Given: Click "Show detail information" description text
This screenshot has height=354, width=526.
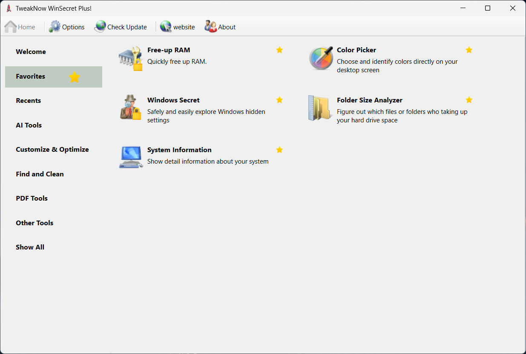Looking at the screenshot, I should coord(208,161).
